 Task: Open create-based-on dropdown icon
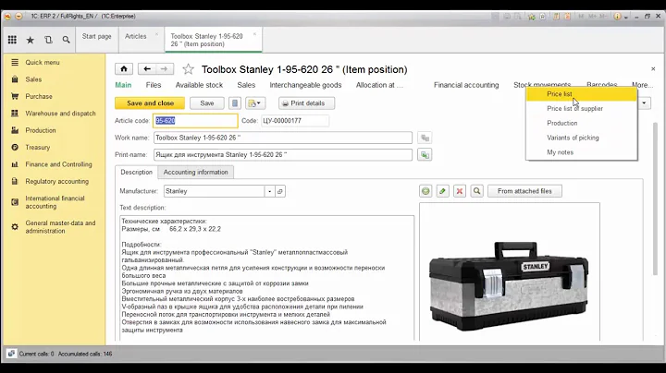point(255,103)
